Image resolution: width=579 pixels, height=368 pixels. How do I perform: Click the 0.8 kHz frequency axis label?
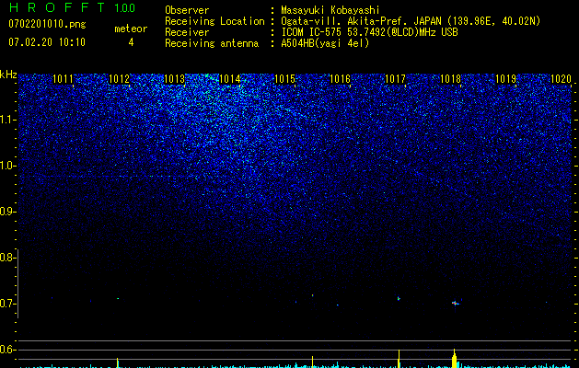(6, 258)
